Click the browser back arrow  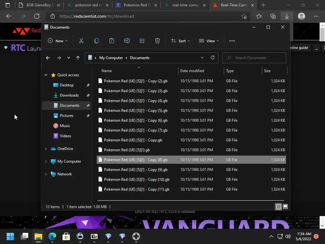9,16
